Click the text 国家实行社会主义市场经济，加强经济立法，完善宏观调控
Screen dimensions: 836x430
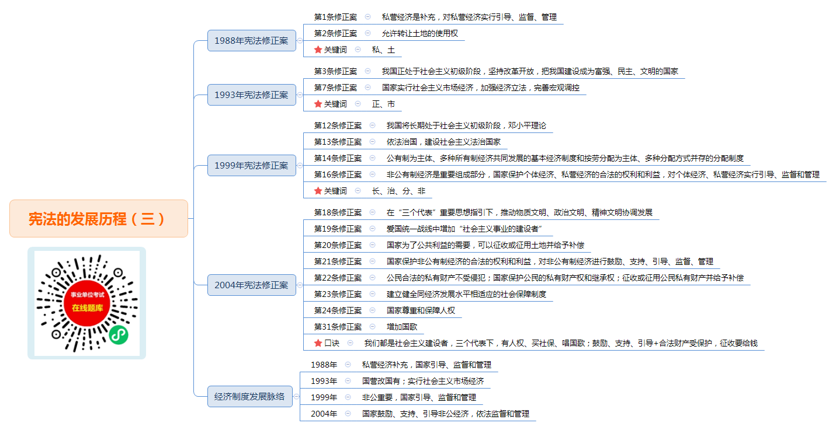(481, 88)
